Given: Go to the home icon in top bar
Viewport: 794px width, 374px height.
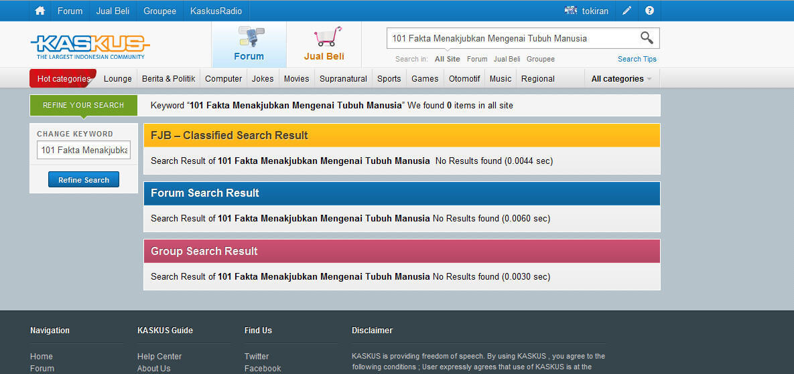Looking at the screenshot, I should [x=40, y=11].
